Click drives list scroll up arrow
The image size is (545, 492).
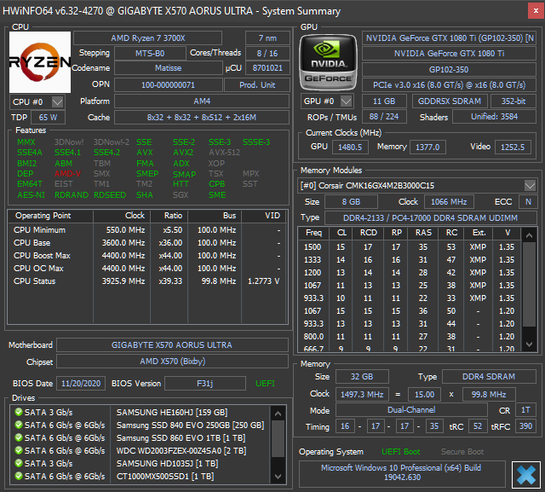(x=278, y=414)
